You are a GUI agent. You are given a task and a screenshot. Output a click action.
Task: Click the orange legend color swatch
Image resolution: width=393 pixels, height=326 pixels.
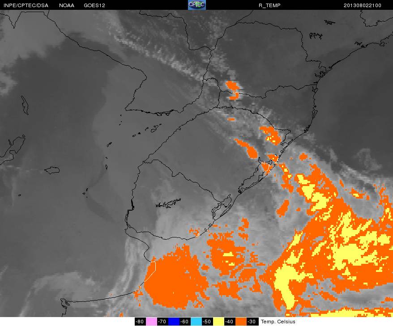click(241, 322)
